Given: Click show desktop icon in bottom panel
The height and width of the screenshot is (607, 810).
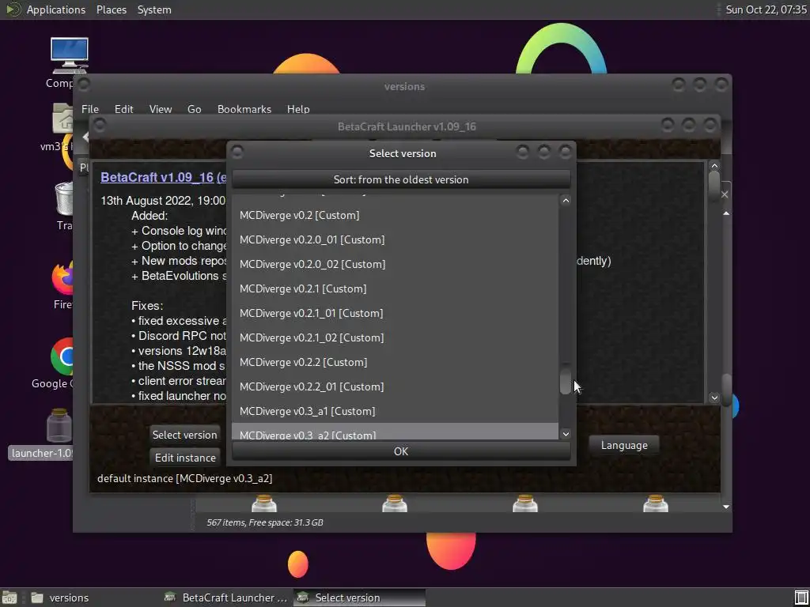Looking at the screenshot, I should click(x=9, y=598).
